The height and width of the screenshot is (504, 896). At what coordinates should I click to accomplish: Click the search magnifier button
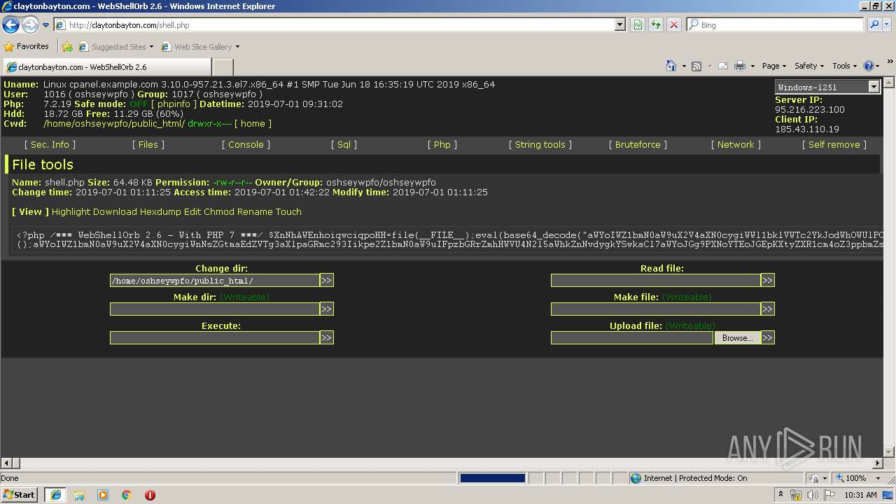874,25
